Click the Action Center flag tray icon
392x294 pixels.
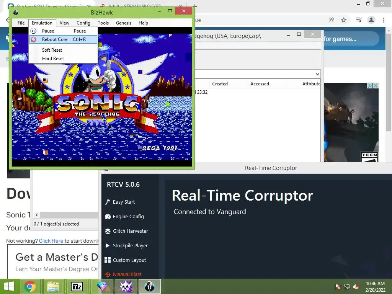click(x=338, y=286)
